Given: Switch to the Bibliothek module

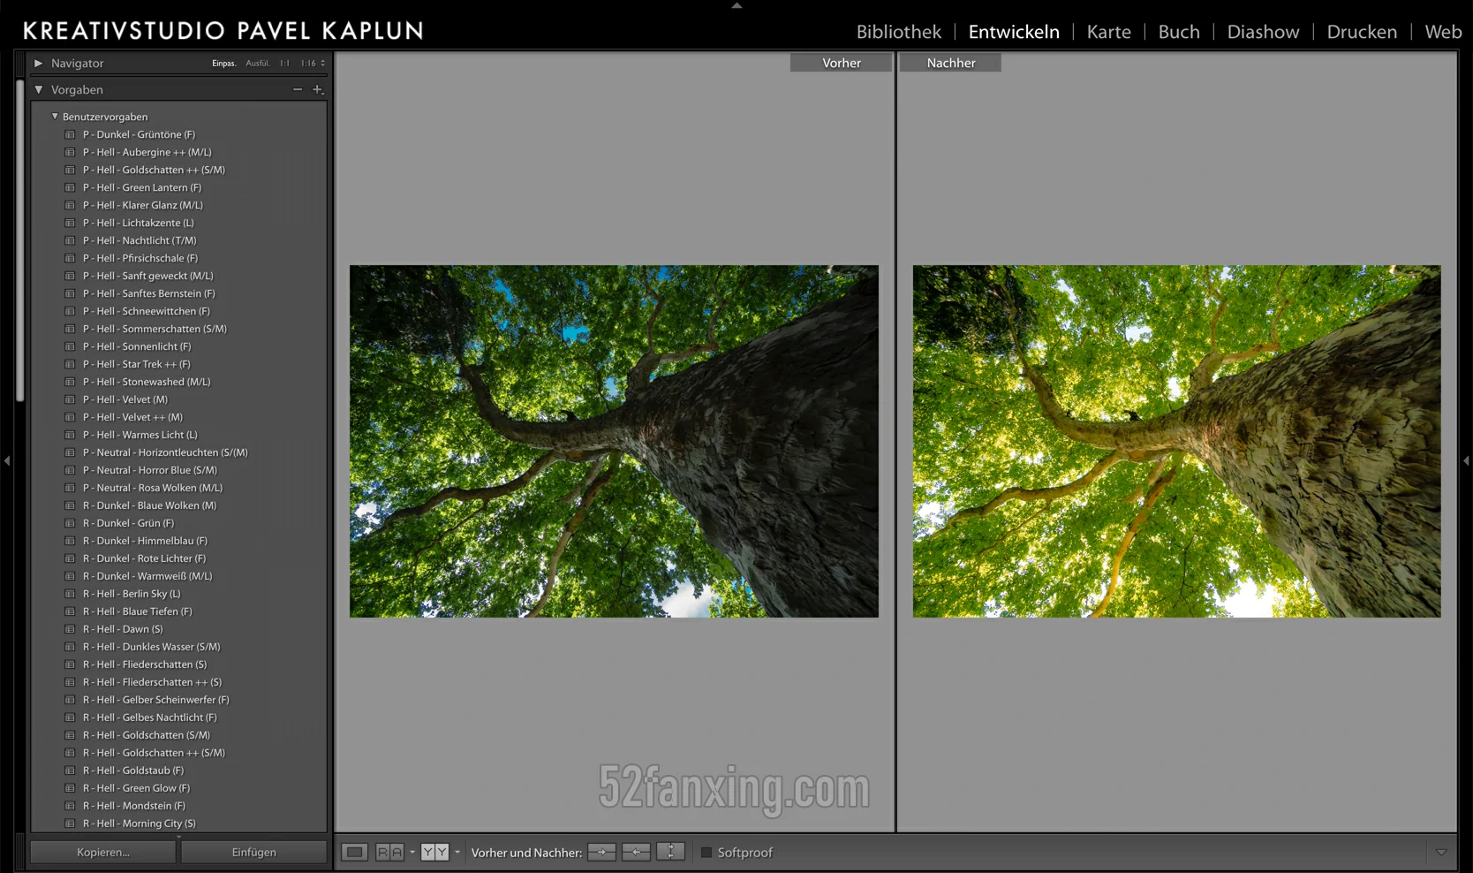Looking at the screenshot, I should pyautogui.click(x=899, y=32).
